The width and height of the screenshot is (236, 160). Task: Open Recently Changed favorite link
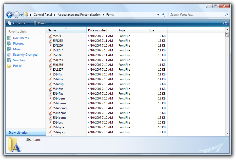pyautogui.click(x=25, y=55)
